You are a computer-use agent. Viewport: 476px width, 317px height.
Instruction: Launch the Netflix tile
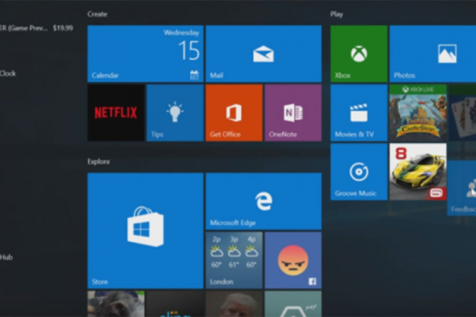click(116, 113)
